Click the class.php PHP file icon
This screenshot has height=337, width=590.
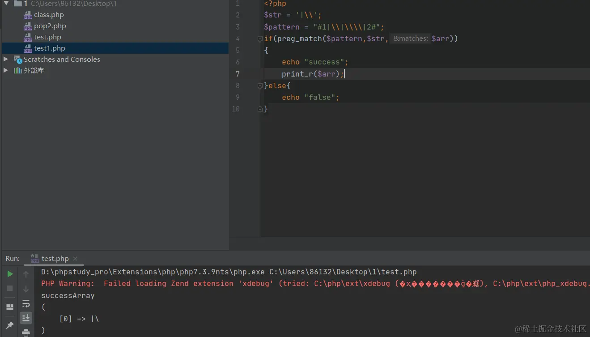[x=28, y=15]
